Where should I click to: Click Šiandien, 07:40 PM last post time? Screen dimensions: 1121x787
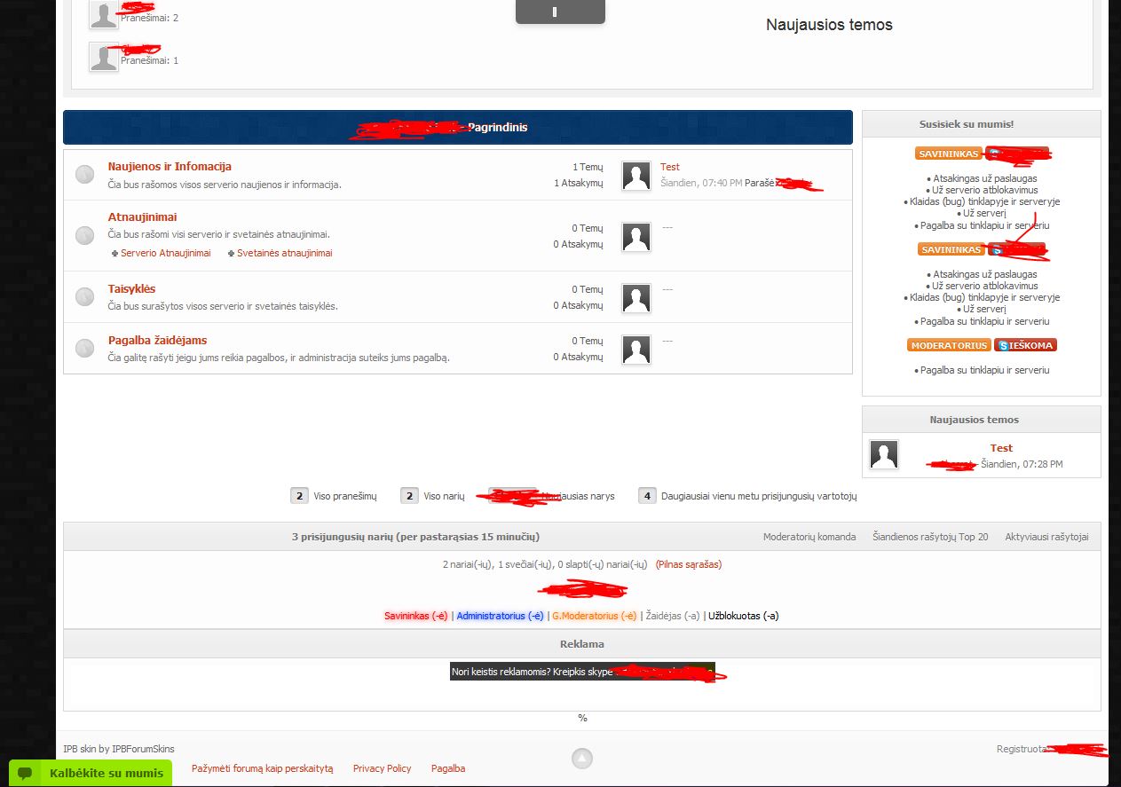click(701, 183)
